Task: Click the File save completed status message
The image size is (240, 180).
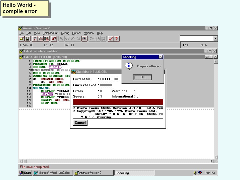Action: click(x=34, y=167)
